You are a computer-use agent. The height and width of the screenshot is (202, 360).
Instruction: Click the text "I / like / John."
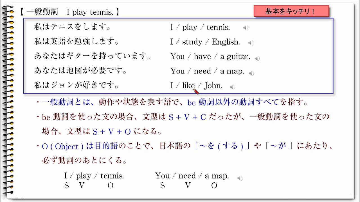[196, 86]
